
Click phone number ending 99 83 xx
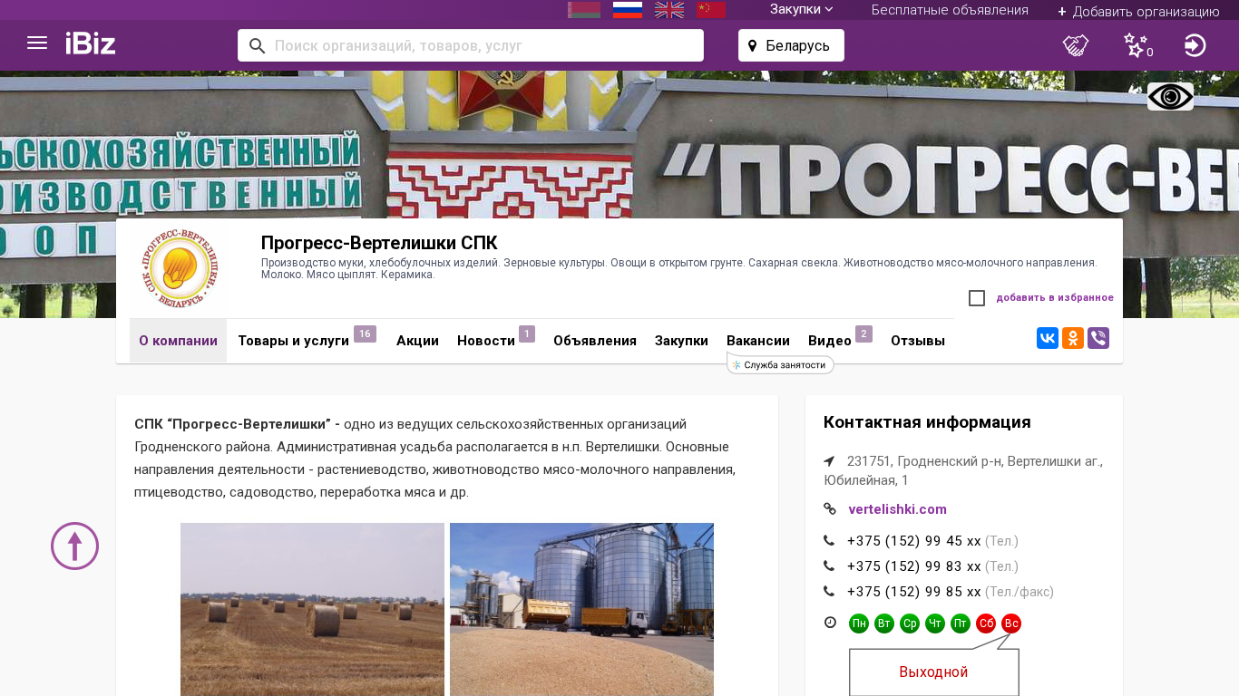[914, 566]
